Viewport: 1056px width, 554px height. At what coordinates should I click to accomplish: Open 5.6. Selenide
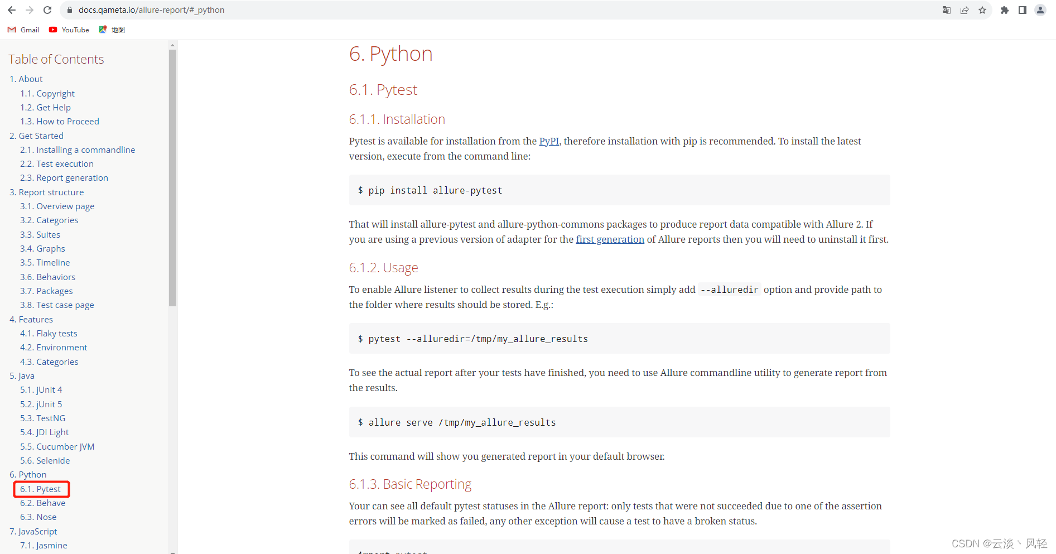[45, 461]
